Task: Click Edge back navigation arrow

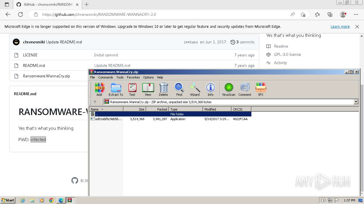Action: point(8,14)
